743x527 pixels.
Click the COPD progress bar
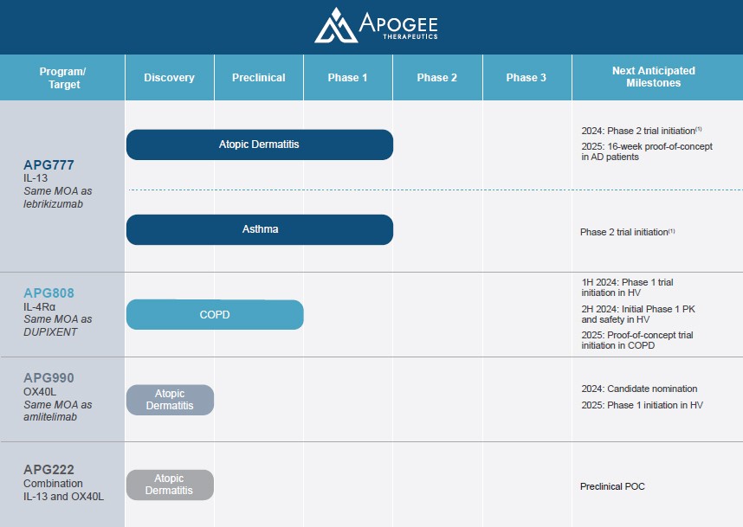[215, 315]
